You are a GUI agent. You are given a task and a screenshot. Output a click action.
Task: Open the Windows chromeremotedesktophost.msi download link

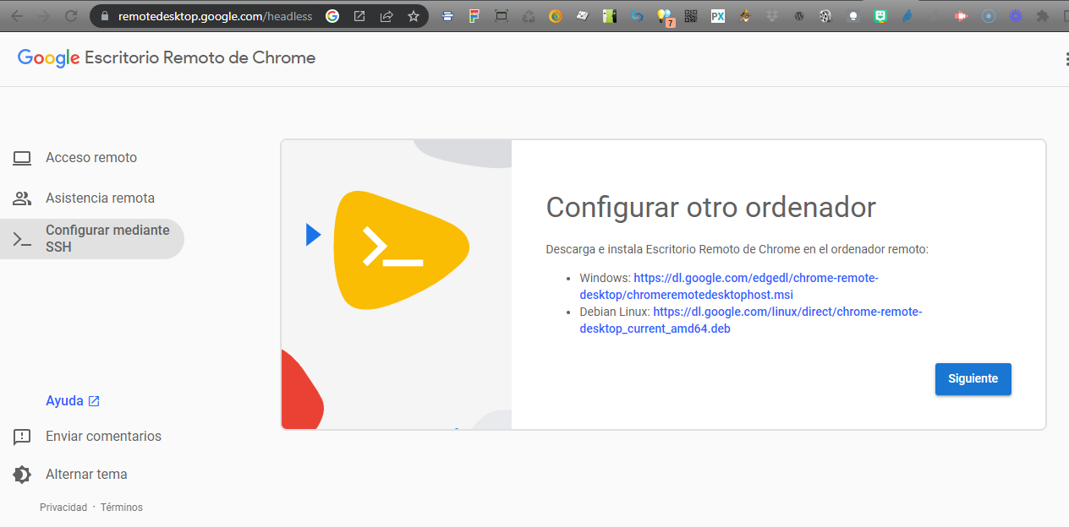tap(729, 286)
